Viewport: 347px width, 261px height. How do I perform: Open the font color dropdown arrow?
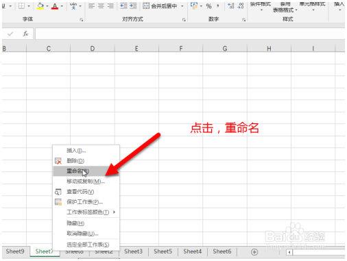point(62,6)
